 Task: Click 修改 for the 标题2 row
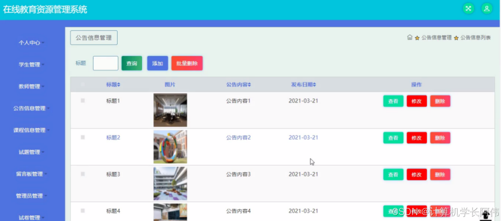(x=416, y=138)
